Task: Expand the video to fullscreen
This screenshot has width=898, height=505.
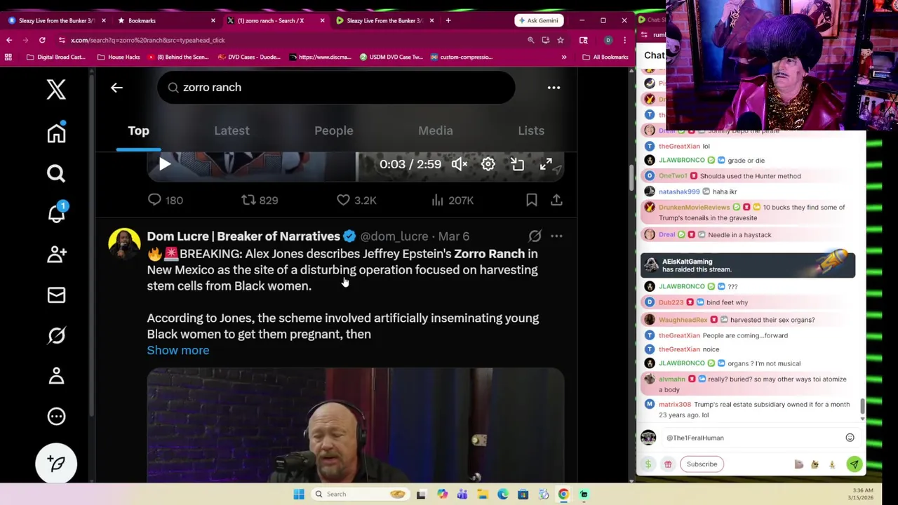Action: (546, 164)
